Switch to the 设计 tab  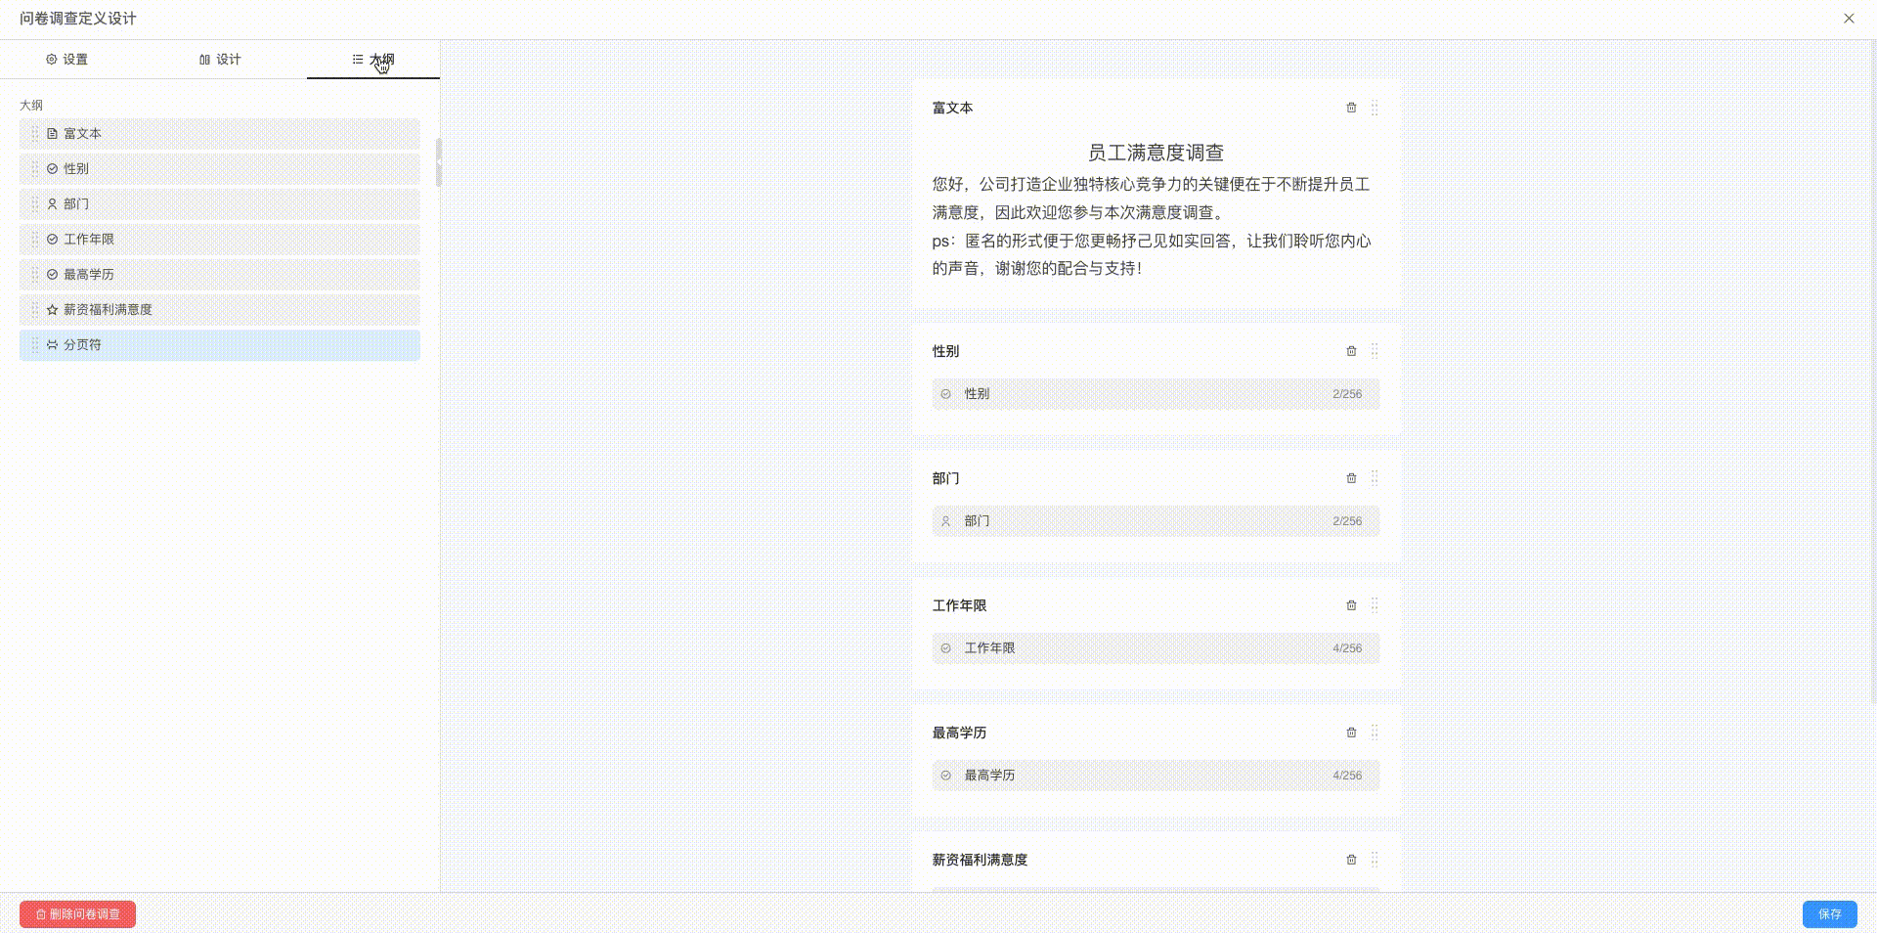pyautogui.click(x=220, y=60)
